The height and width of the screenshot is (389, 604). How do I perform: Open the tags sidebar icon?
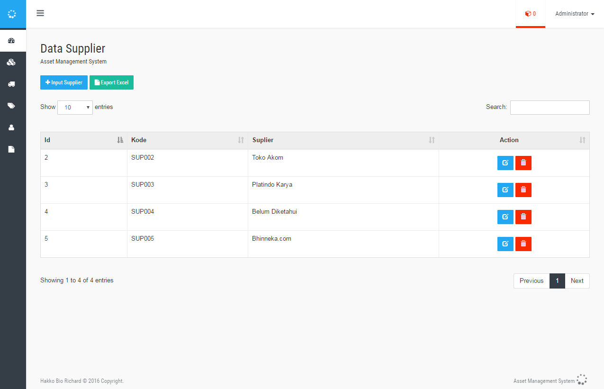coord(11,106)
